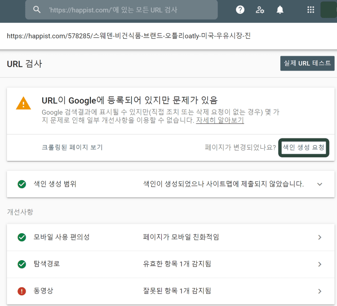Expand the 색인 생성 범위 chevron
337x306 pixels.
click(x=319, y=184)
